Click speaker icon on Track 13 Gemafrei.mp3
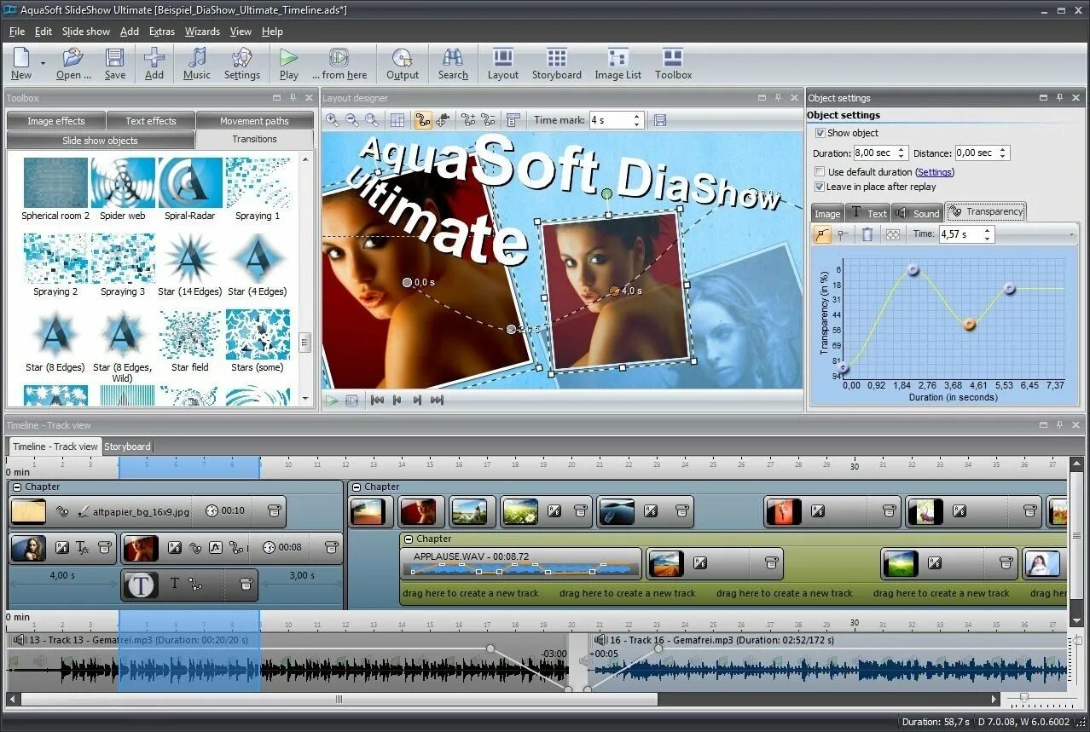Image resolution: width=1090 pixels, height=732 pixels. pyautogui.click(x=20, y=640)
